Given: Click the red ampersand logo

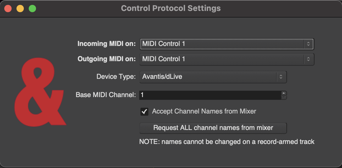Looking at the screenshot, I should [x=40, y=93].
